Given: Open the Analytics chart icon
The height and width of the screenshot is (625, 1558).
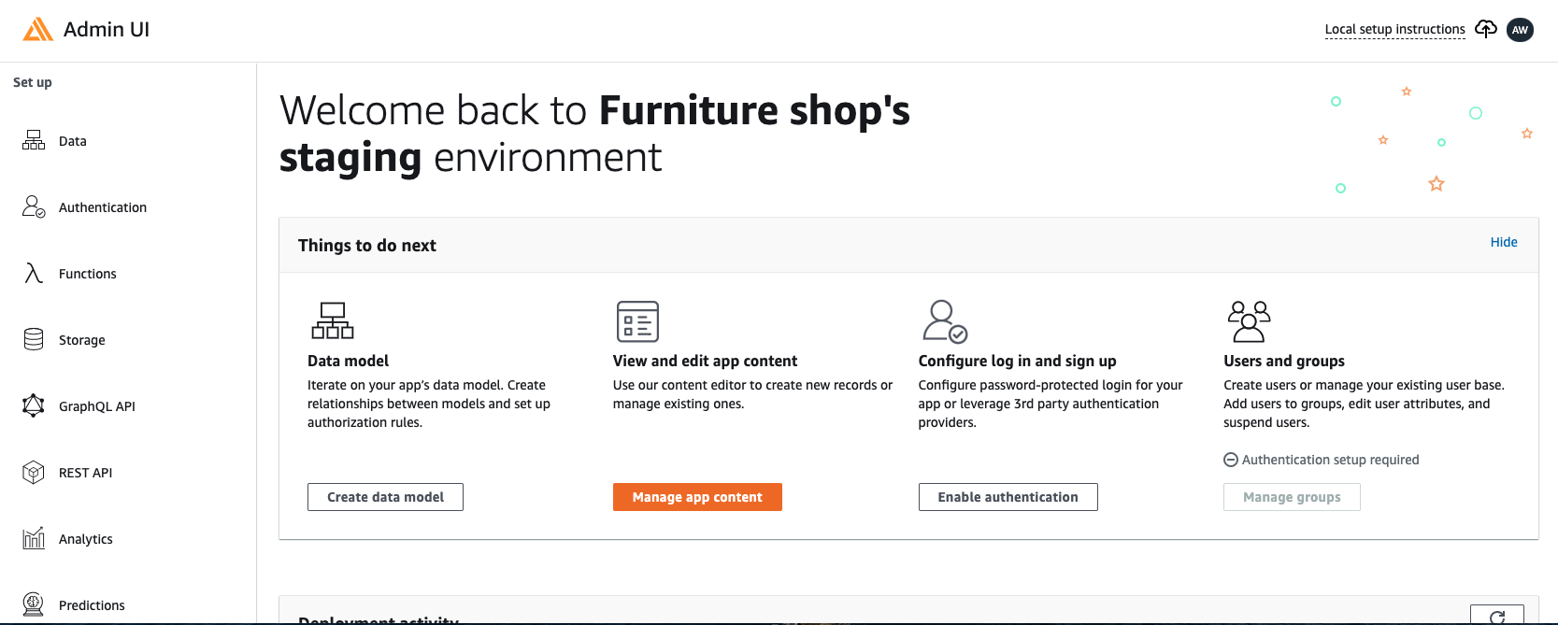Looking at the screenshot, I should (34, 538).
